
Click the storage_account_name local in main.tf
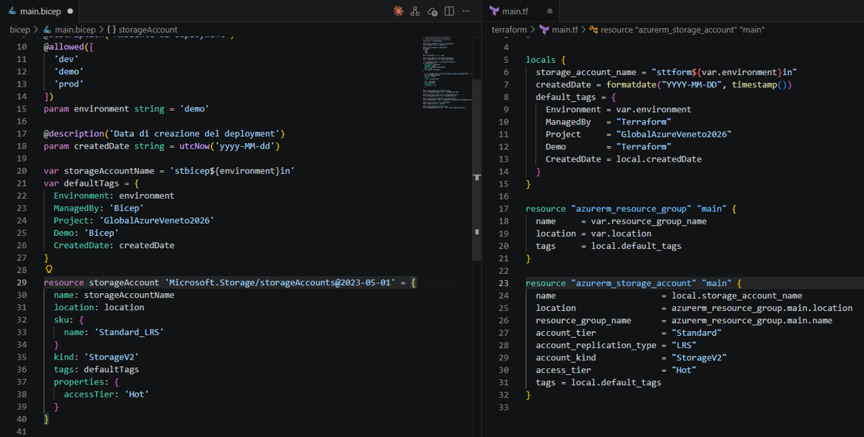pos(666,72)
